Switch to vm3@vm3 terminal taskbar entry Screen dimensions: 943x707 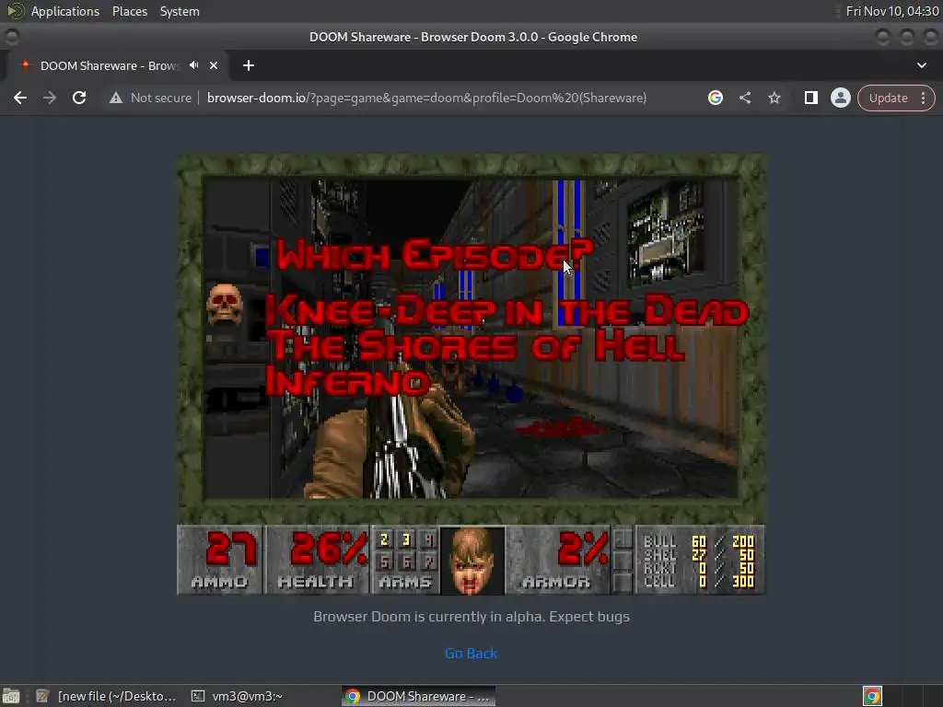(x=237, y=696)
